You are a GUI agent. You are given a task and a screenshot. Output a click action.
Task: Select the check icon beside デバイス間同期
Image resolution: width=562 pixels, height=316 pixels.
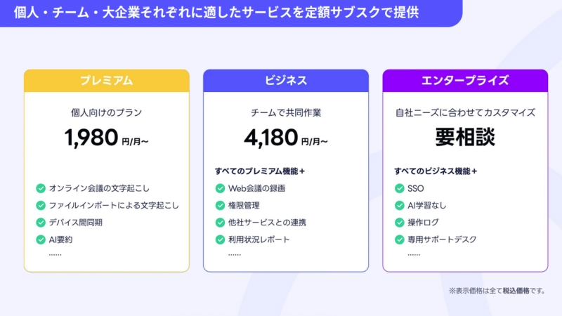point(41,223)
